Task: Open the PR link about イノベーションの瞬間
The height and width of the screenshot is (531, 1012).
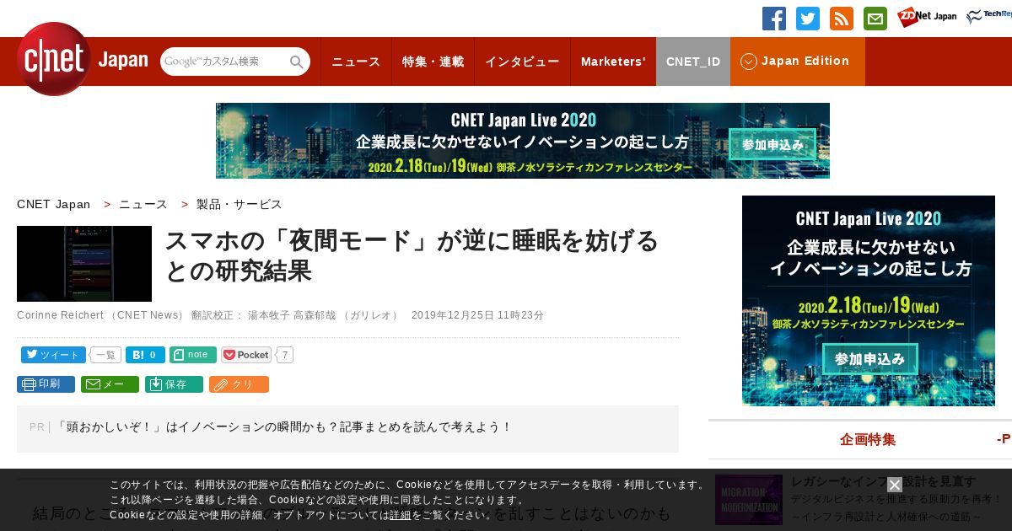Action: point(283,427)
